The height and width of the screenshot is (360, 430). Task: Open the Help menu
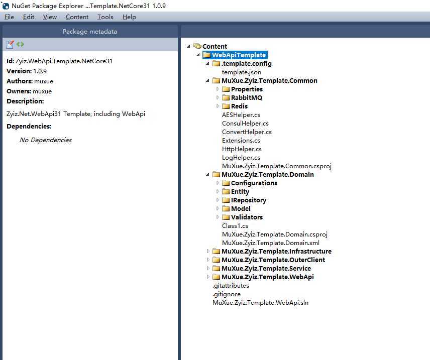(x=129, y=17)
